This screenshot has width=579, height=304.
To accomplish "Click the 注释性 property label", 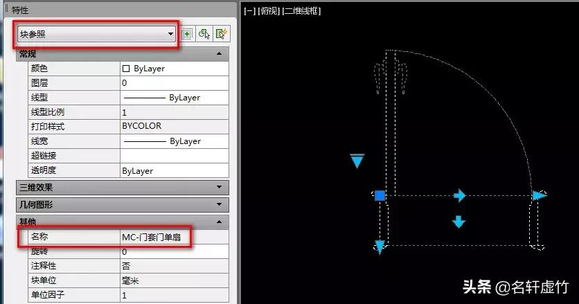I will [44, 266].
